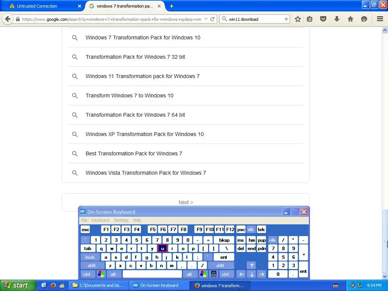Toggle the lock (caps lock) key
This screenshot has width=388, height=291.
click(x=90, y=257)
